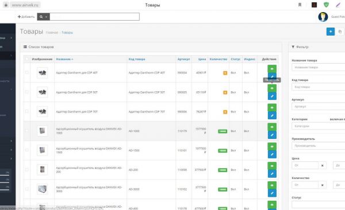
Task: Open thumbnail of DANVEX AD-3000
Action: (42, 189)
